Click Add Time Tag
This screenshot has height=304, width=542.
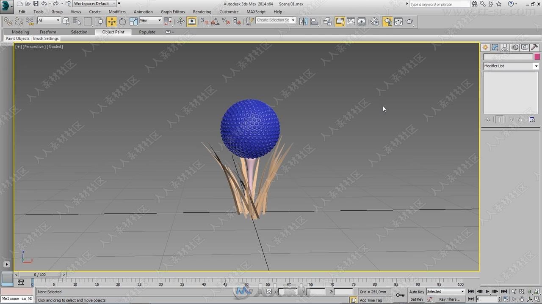point(371,300)
